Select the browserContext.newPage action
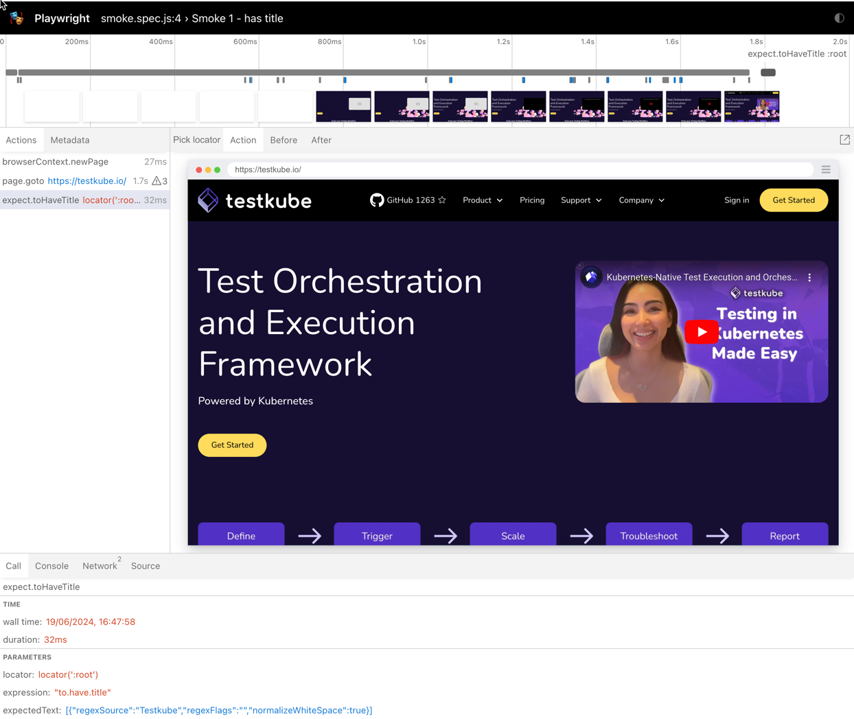The image size is (854, 719). click(x=56, y=162)
